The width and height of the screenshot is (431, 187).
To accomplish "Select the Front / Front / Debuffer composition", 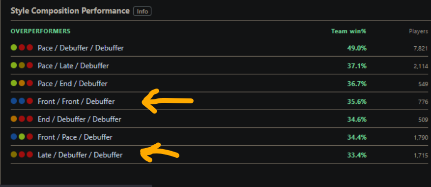I will (76, 101).
